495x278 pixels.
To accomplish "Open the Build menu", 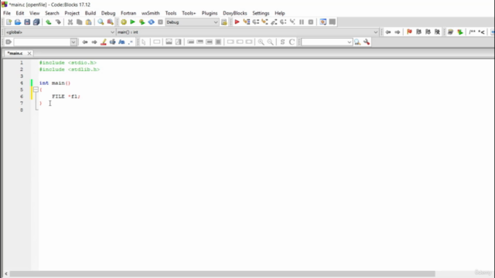I will point(90,13).
